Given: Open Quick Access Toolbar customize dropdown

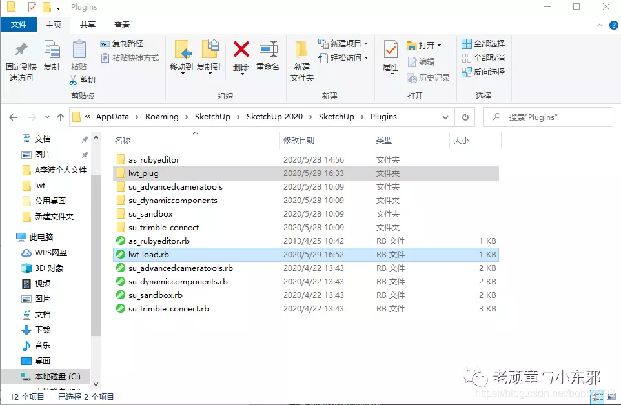Looking at the screenshot, I should [58, 8].
